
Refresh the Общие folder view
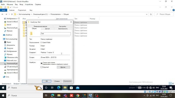click(x=151, y=14)
